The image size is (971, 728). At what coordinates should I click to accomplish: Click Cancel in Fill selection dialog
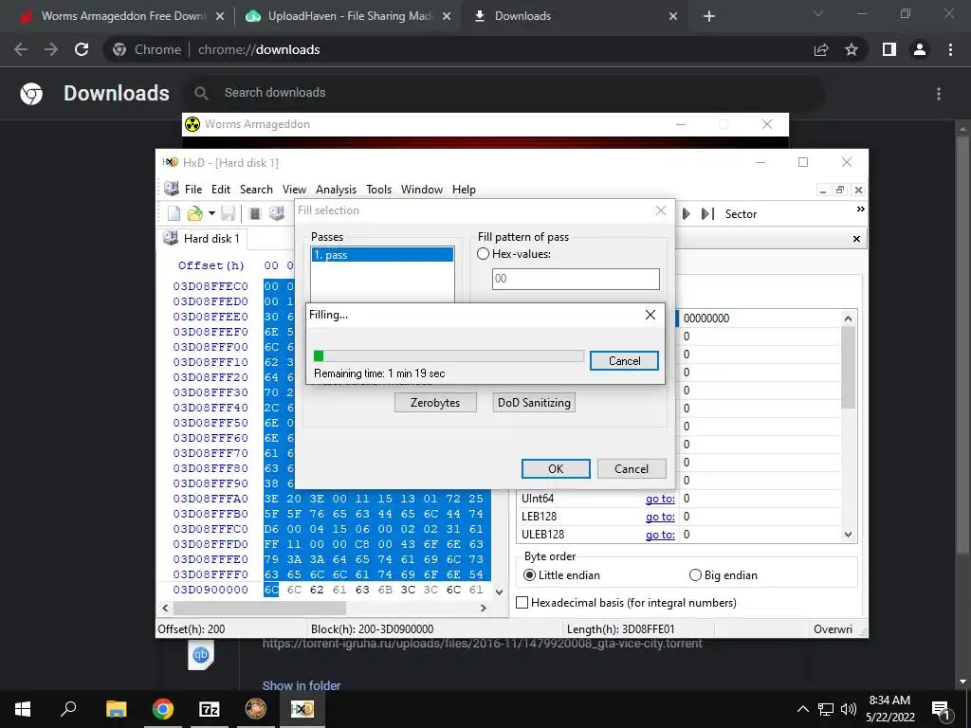coord(631,468)
